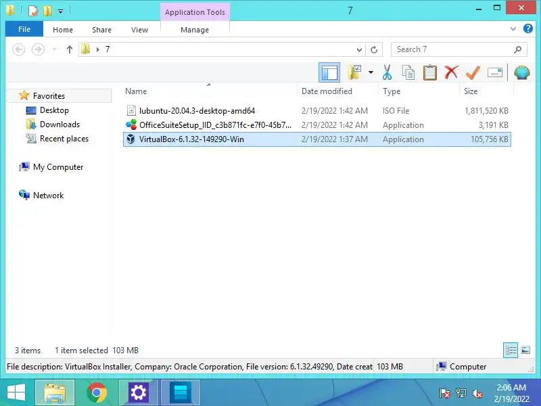Click the Action Center flag tray icon

click(x=445, y=393)
